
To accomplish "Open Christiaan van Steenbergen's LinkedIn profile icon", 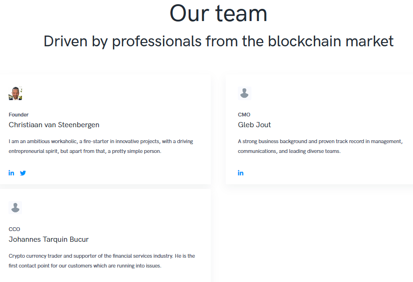I will (11, 173).
